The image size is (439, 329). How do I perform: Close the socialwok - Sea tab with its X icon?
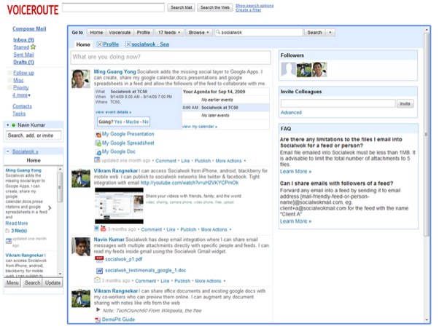(128, 44)
